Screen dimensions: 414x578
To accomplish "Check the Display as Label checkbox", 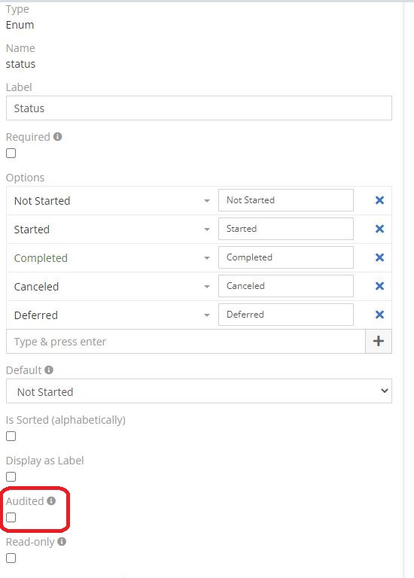I will (x=11, y=476).
